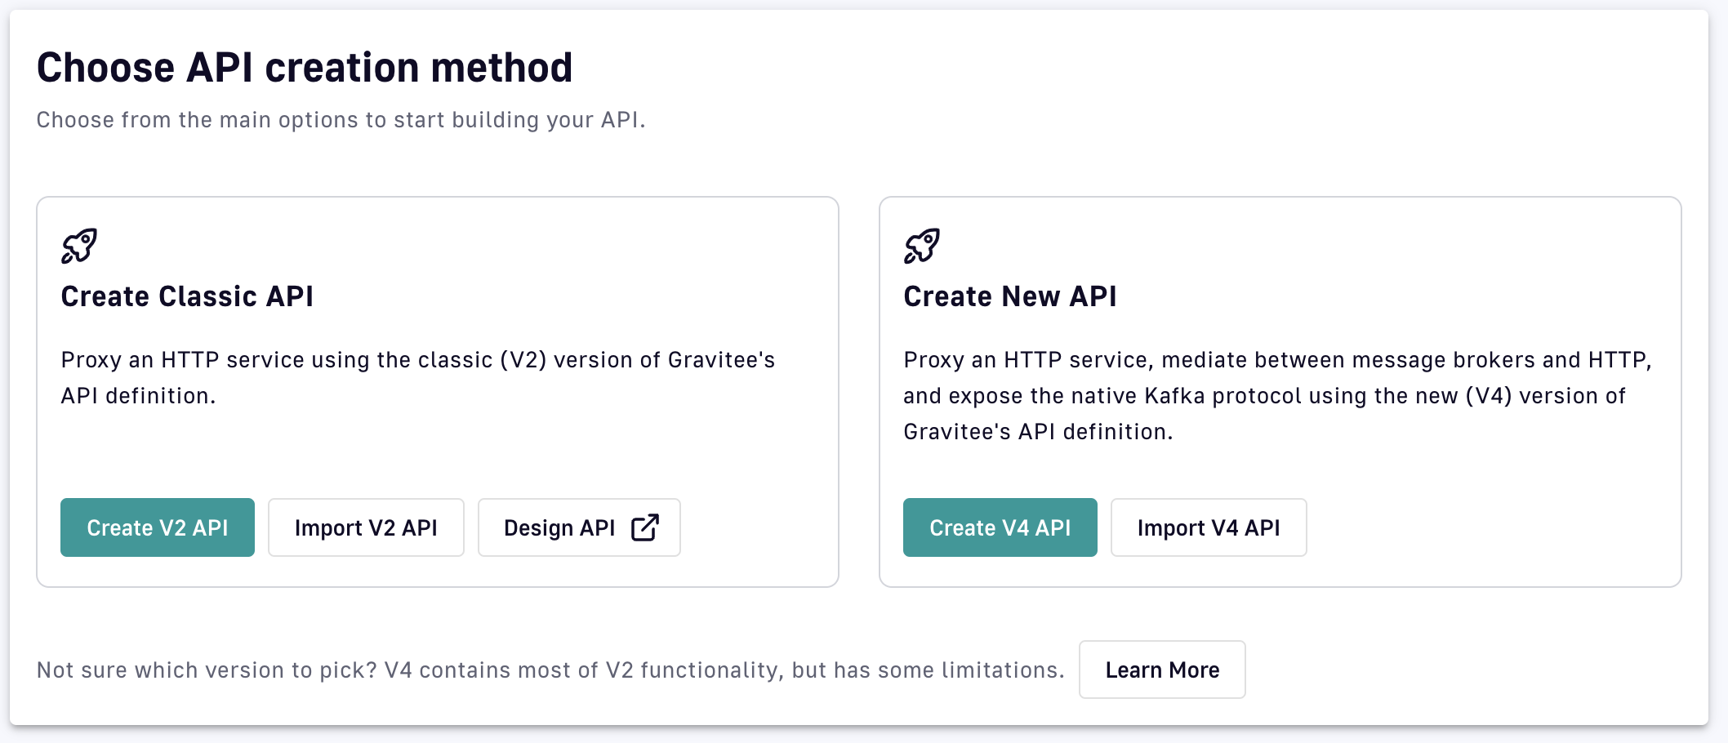Viewport: 1728px width, 743px height.
Task: Click the external link icon in Design API
Action: [645, 527]
